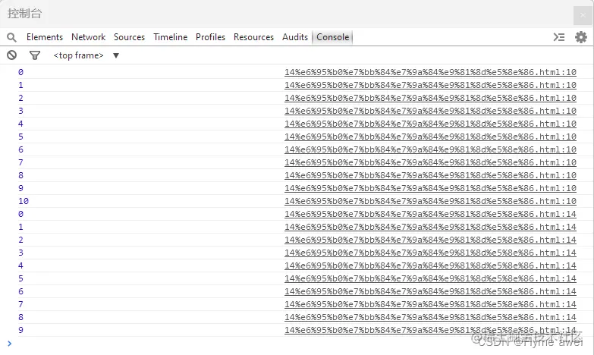
Task: Open source link html:14 beside second output 4
Action: tap(430, 265)
